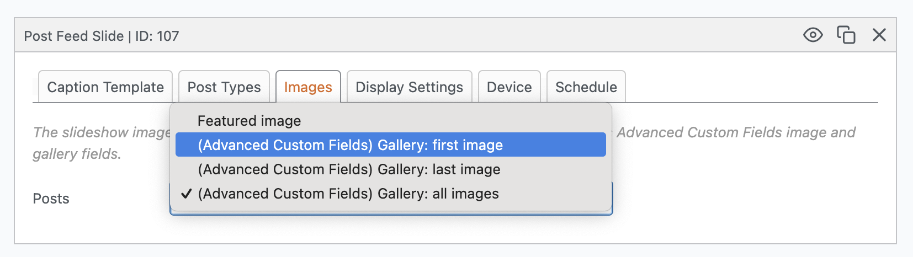The image size is (913, 257).
Task: Click the checkmark beside all images
Action: (187, 194)
